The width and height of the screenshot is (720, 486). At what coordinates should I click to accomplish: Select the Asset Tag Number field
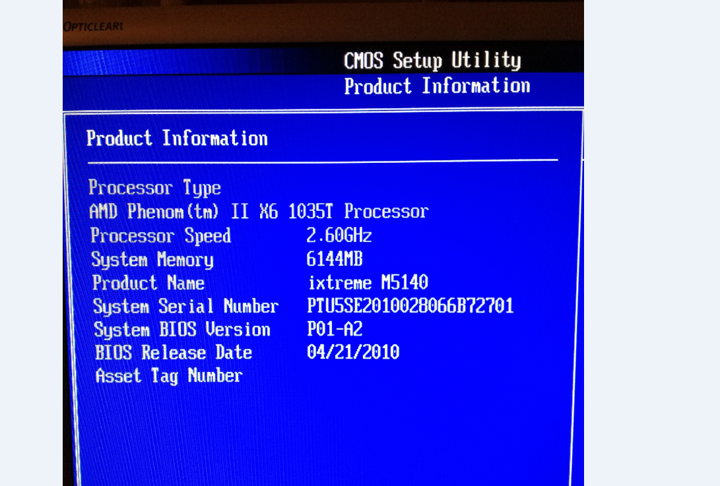169,376
